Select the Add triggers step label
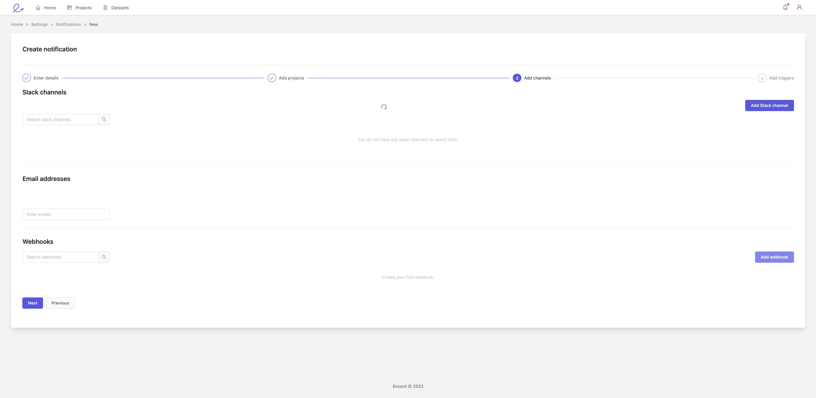Screen dimensions: 816x398 click(782, 78)
